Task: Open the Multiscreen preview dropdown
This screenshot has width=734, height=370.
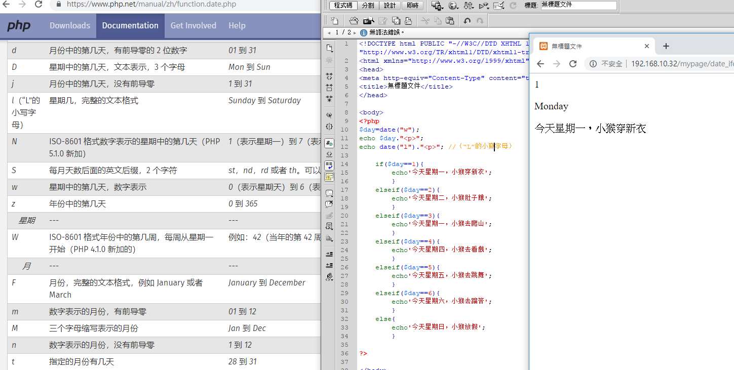Action: (437, 6)
